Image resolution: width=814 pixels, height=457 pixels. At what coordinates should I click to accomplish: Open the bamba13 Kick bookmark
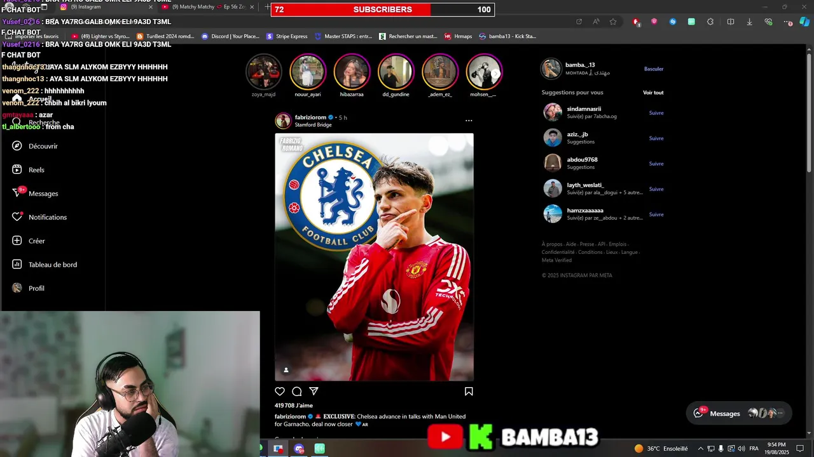tap(507, 36)
